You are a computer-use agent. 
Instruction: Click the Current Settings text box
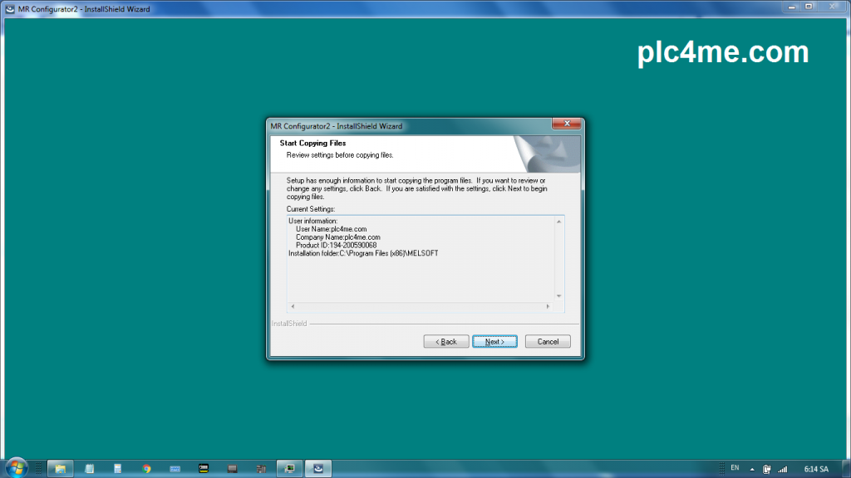pos(420,257)
